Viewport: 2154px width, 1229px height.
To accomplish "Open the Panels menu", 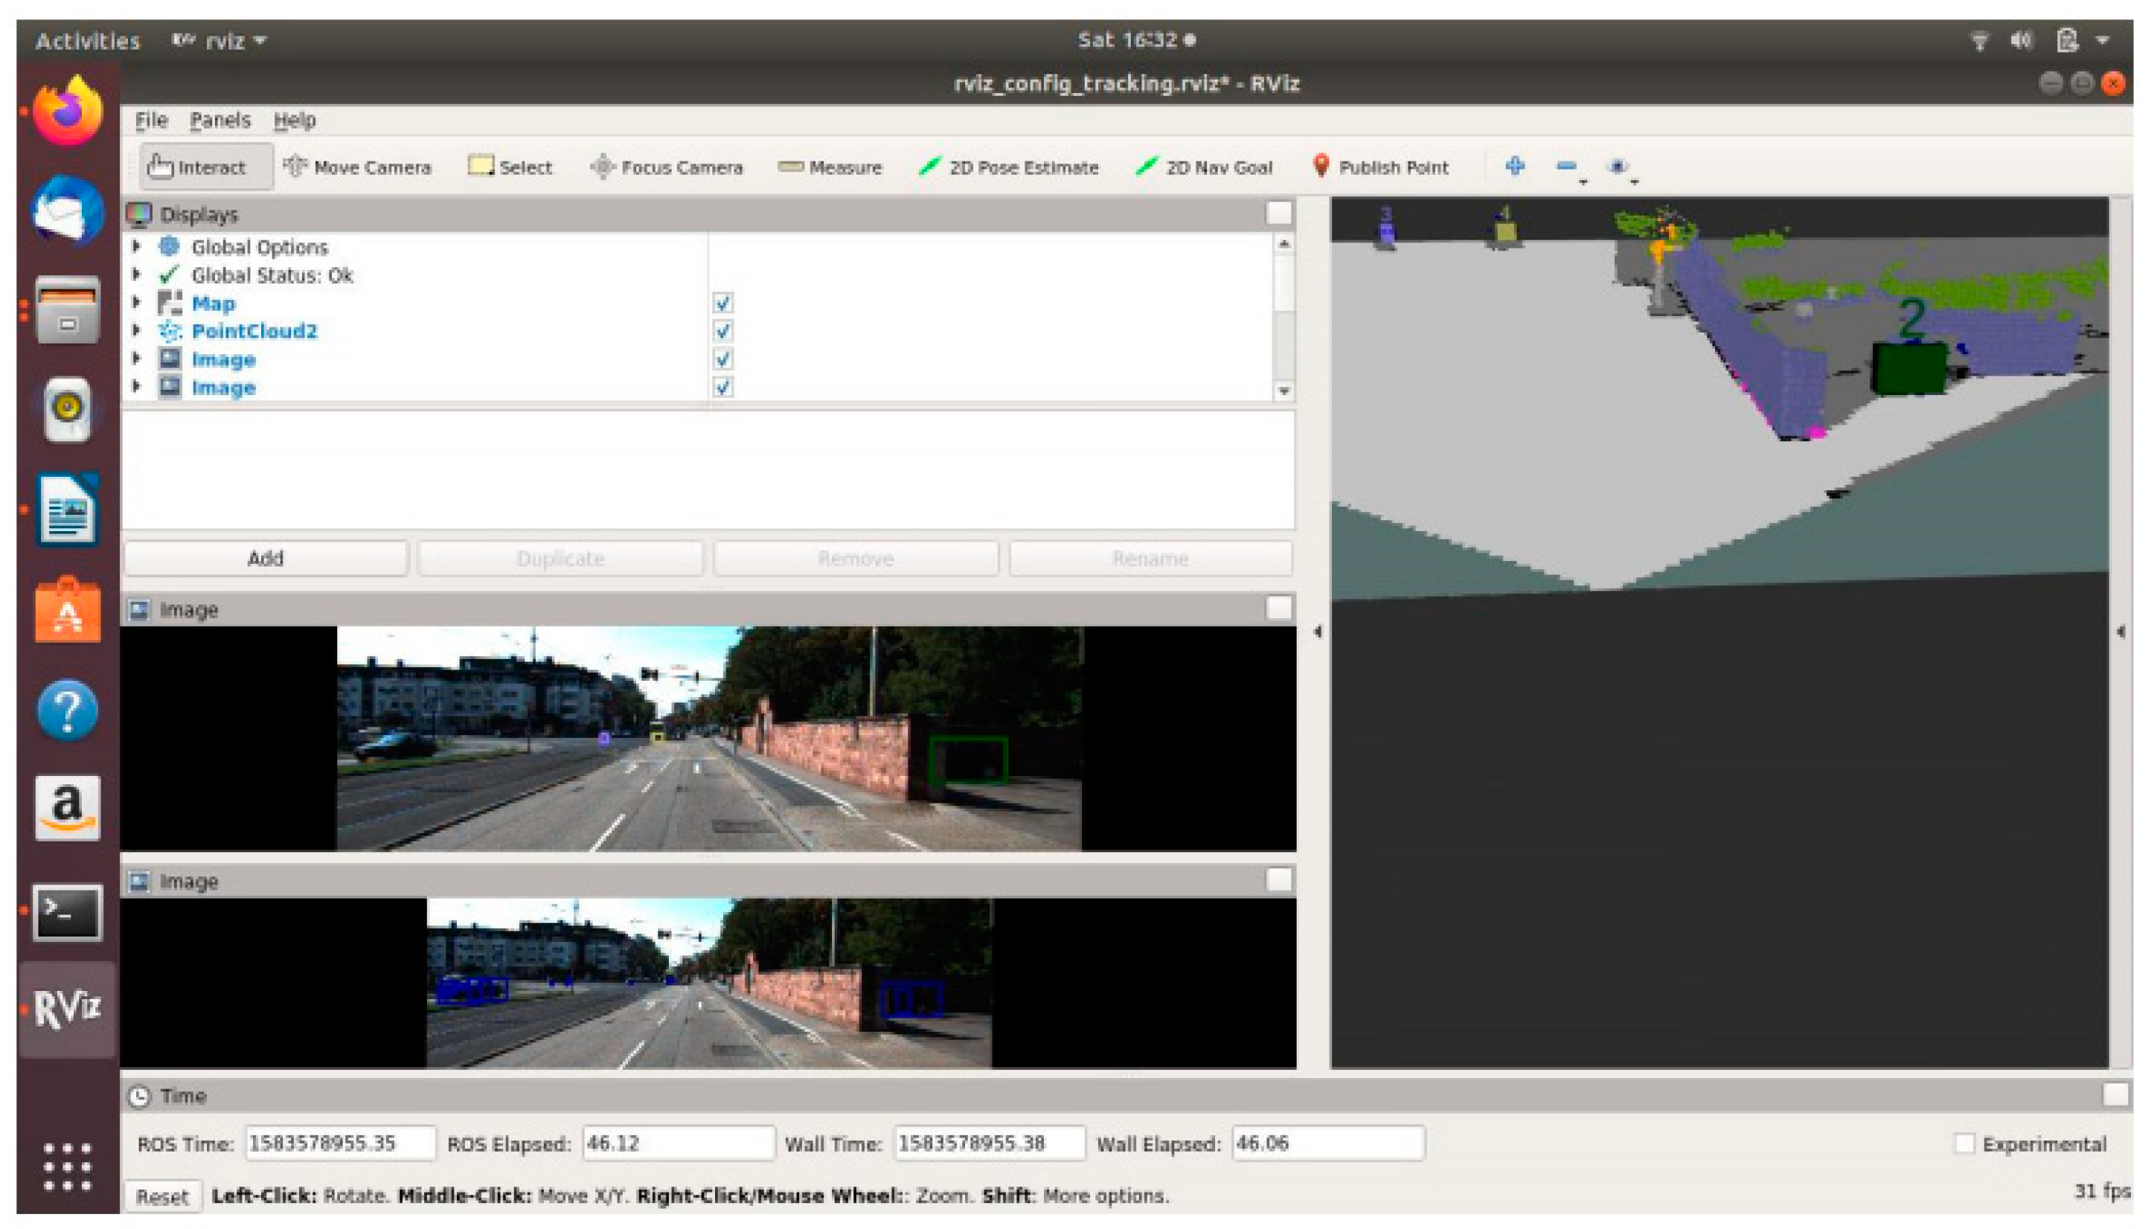I will [219, 120].
